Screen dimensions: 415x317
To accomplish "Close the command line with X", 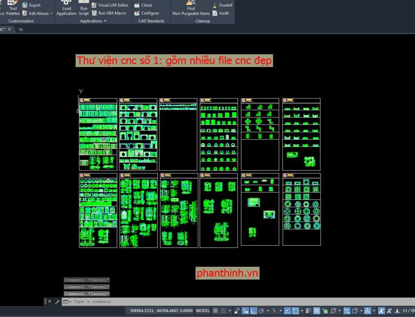I will tap(50, 301).
